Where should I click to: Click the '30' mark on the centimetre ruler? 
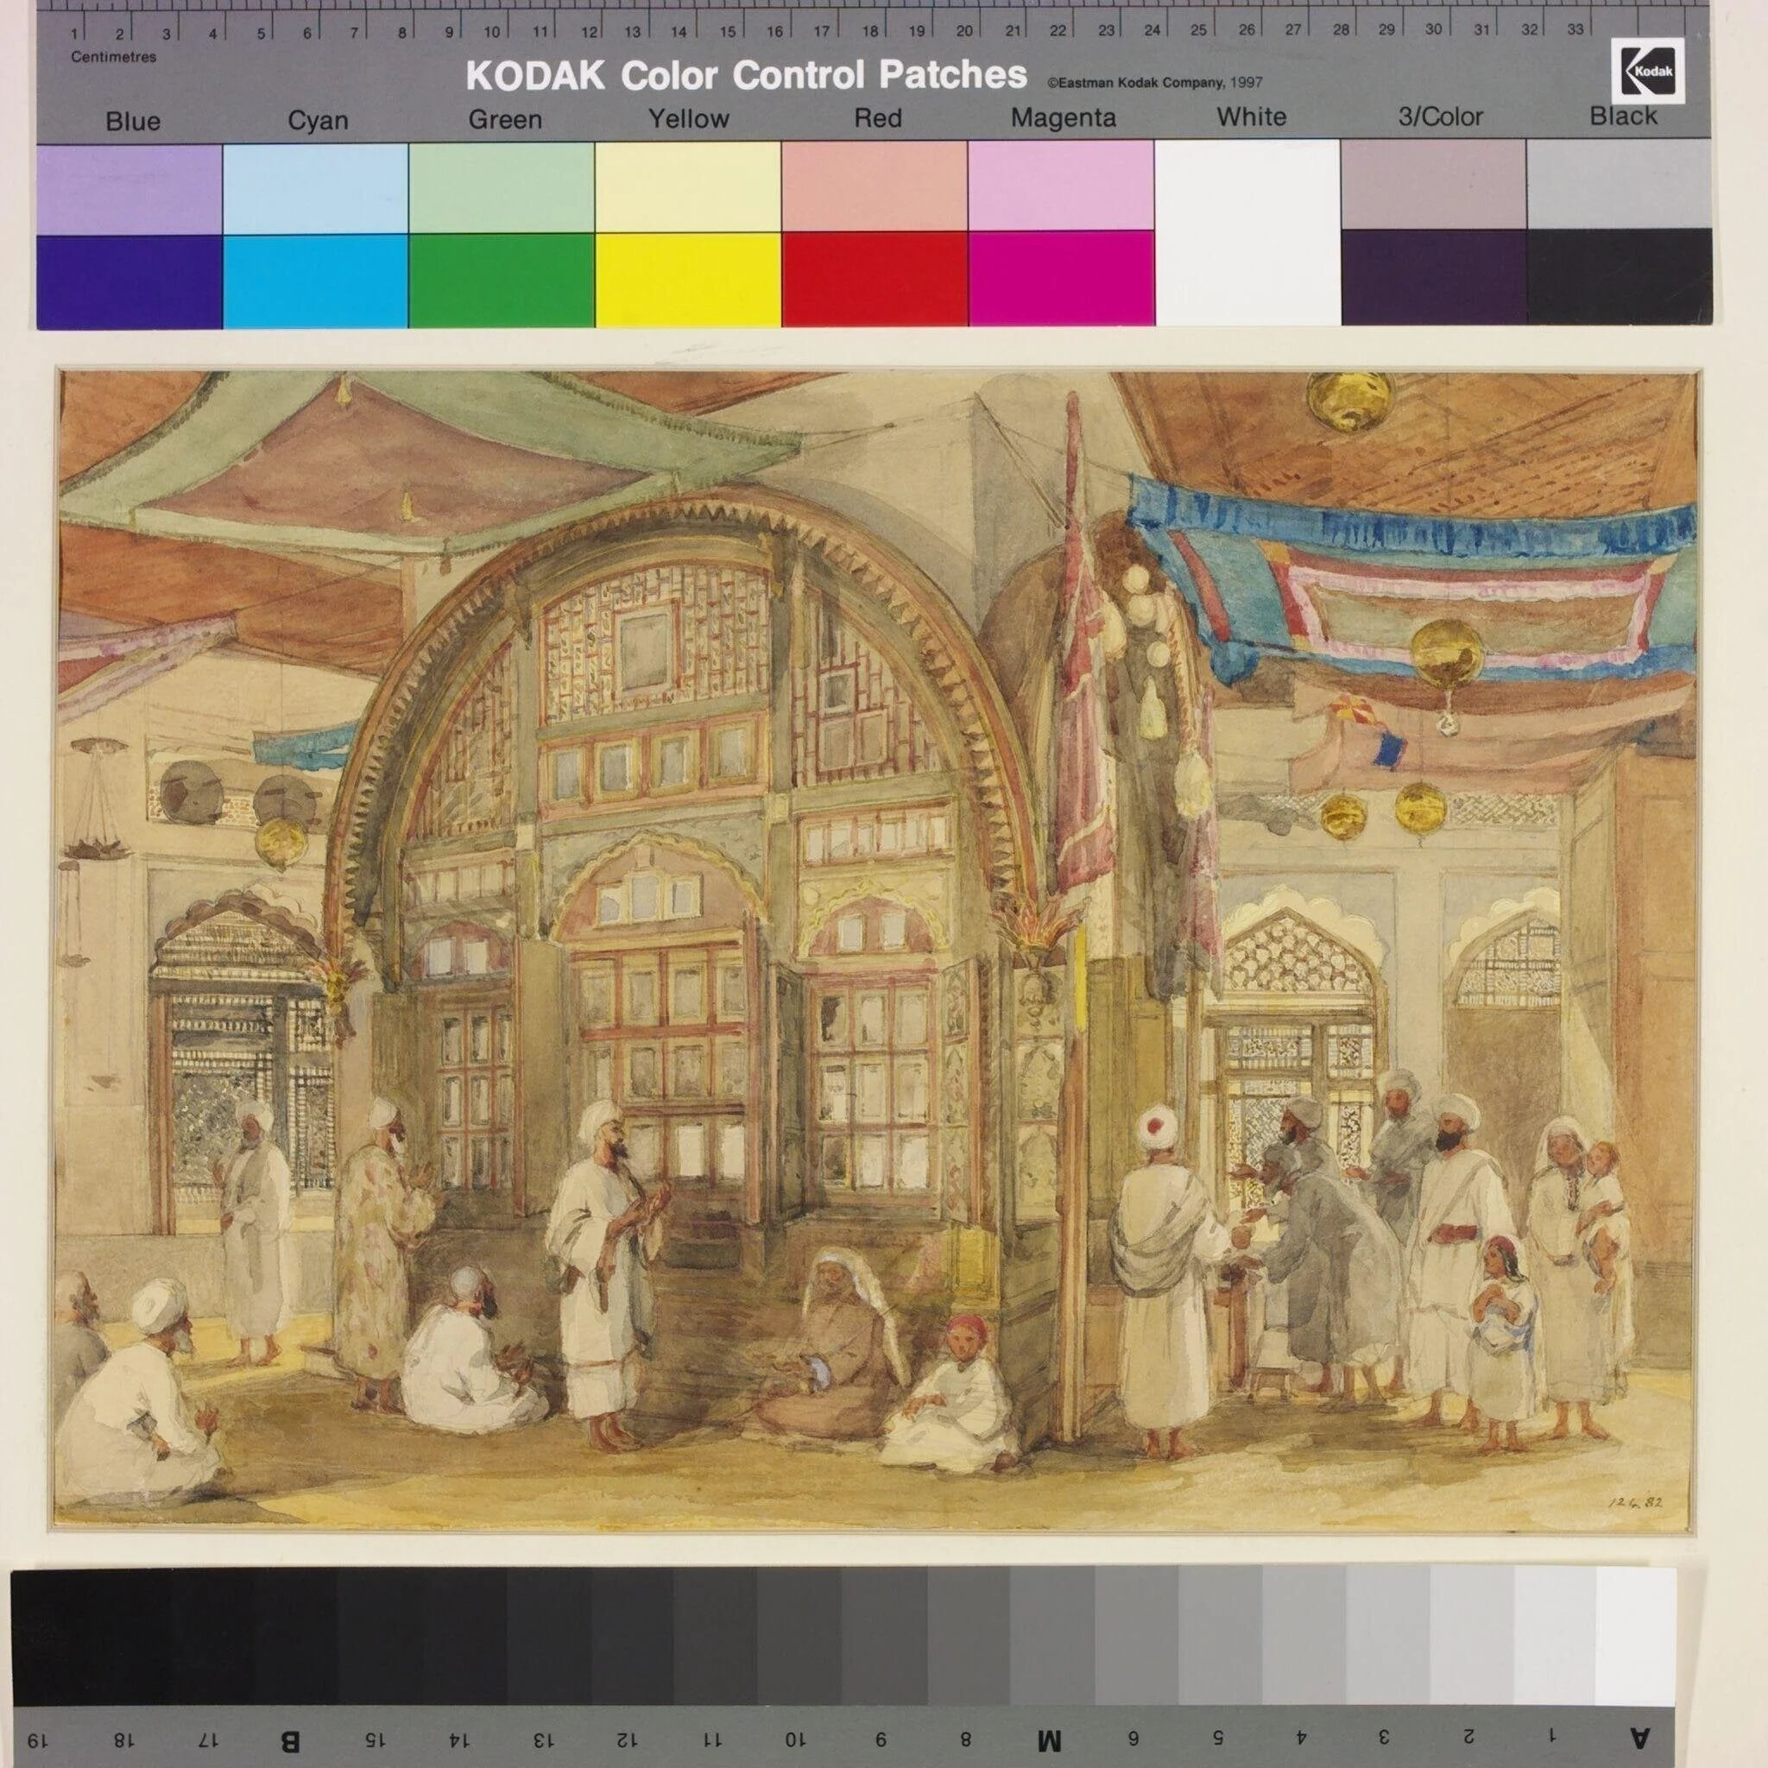pos(1433,28)
